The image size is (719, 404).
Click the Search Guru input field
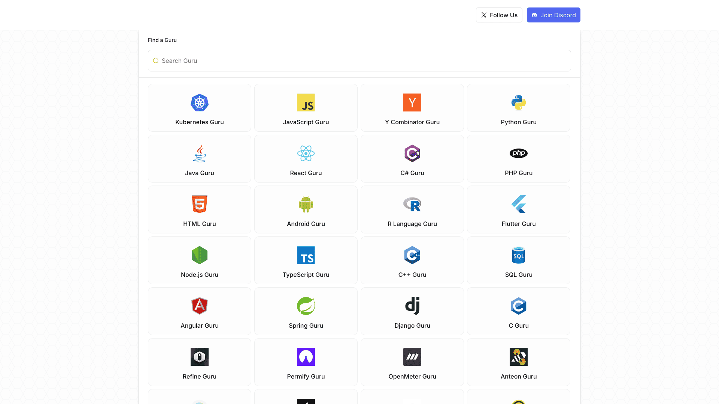(x=359, y=61)
